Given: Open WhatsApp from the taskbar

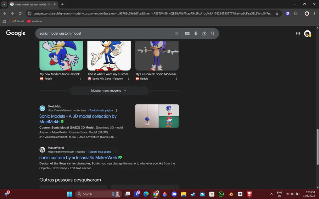Looking at the screenshot, I should [221, 194].
